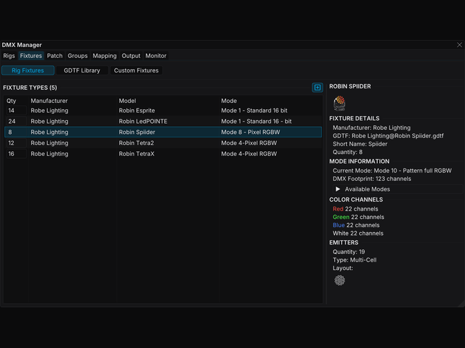Click emitters 'Quantity: 19' text
This screenshot has width=465, height=348.
349,252
